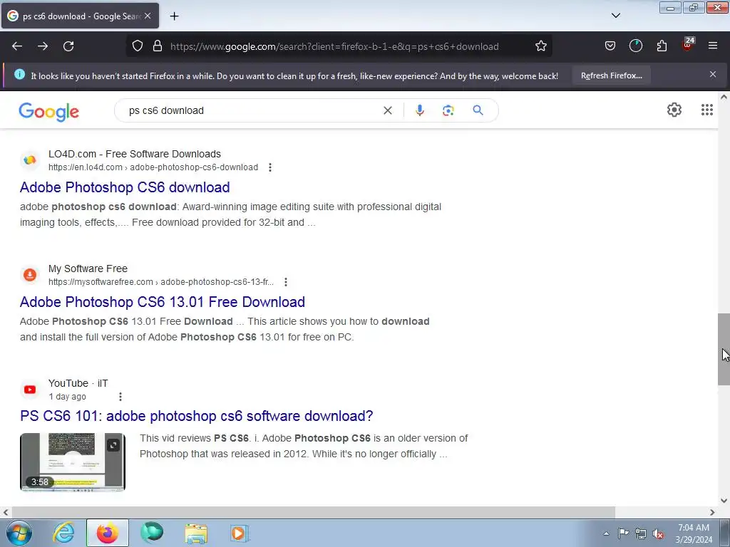Go back with the browser back arrow

[x=17, y=46]
